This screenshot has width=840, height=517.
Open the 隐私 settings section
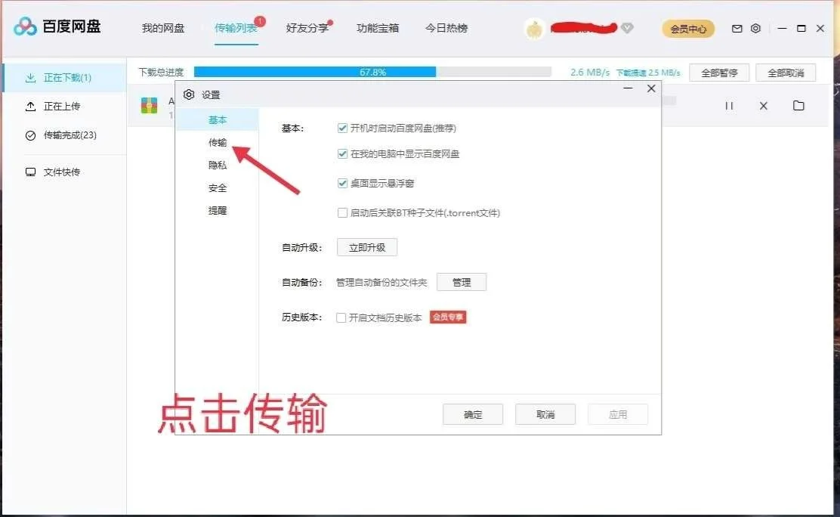217,165
